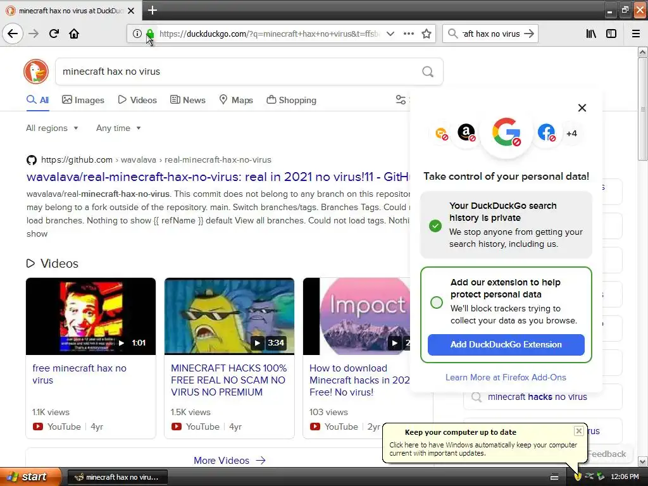Click the blocked Facebook tracker icon
This screenshot has height=486, width=648.
point(546,132)
